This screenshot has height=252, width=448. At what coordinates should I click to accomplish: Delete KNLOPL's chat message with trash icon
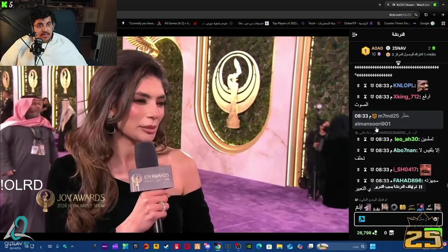click(358, 86)
